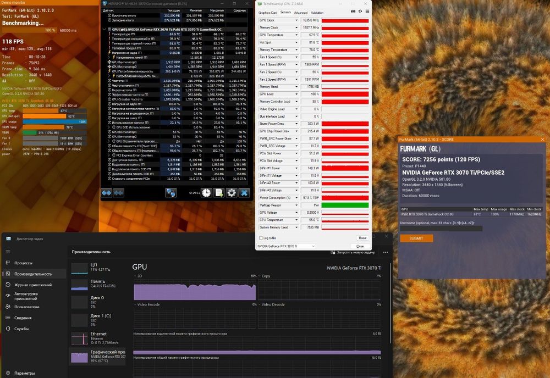
Task: Click SUBMIT button in FurMark score
Action: [416, 238]
